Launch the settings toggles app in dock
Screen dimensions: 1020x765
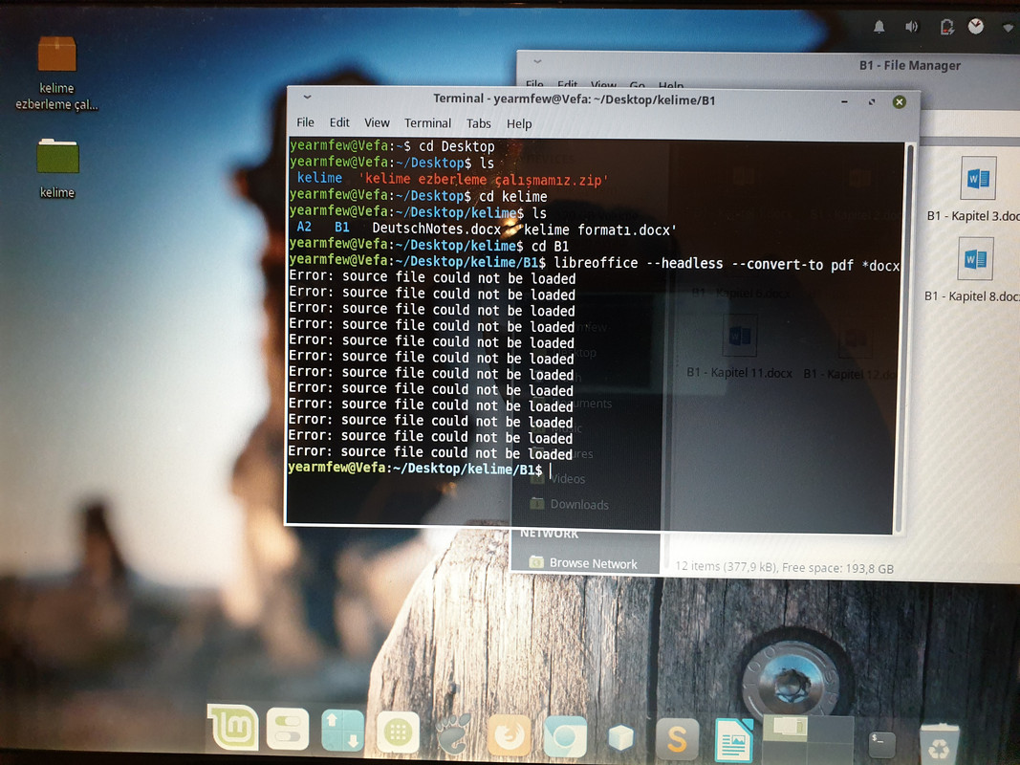point(288,730)
